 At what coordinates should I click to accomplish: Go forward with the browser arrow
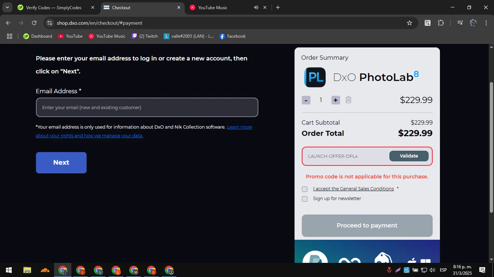21,23
